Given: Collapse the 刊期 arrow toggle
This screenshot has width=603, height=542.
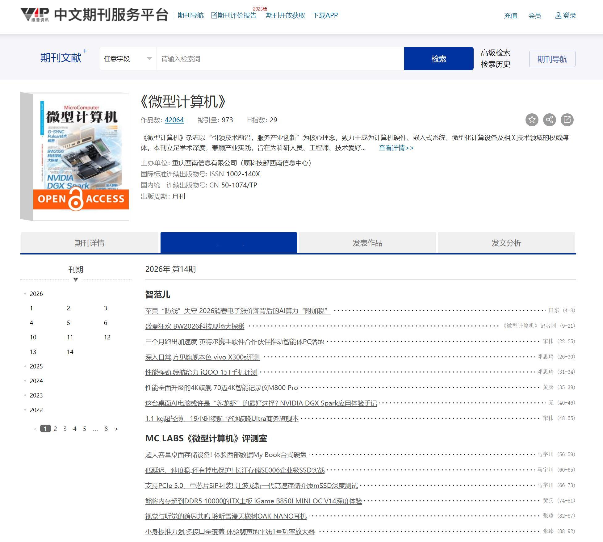Looking at the screenshot, I should coord(76,279).
